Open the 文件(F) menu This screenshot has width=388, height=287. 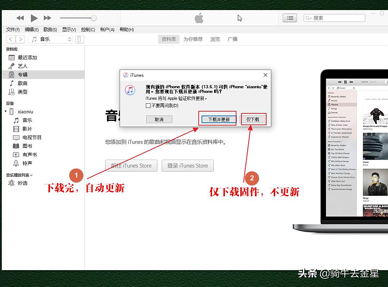click(x=13, y=30)
